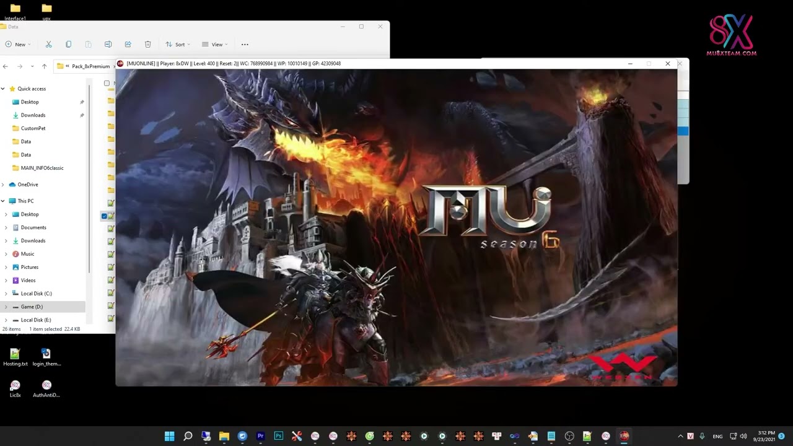The image size is (793, 446).
Task: Click the microphone icon in system tray
Action: pos(702,436)
